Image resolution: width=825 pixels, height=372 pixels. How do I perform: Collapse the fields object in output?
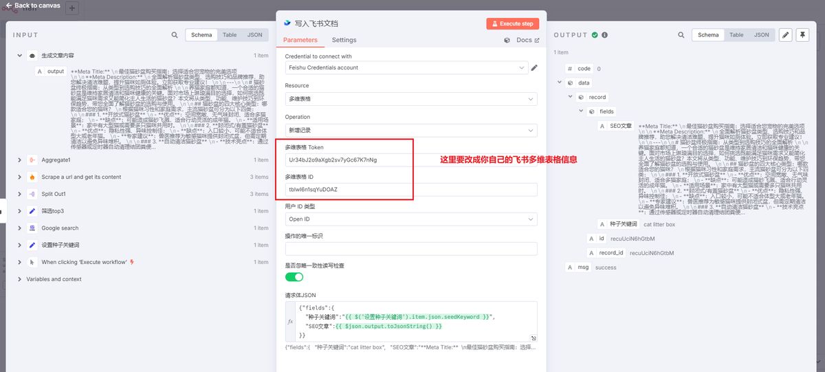(582, 111)
